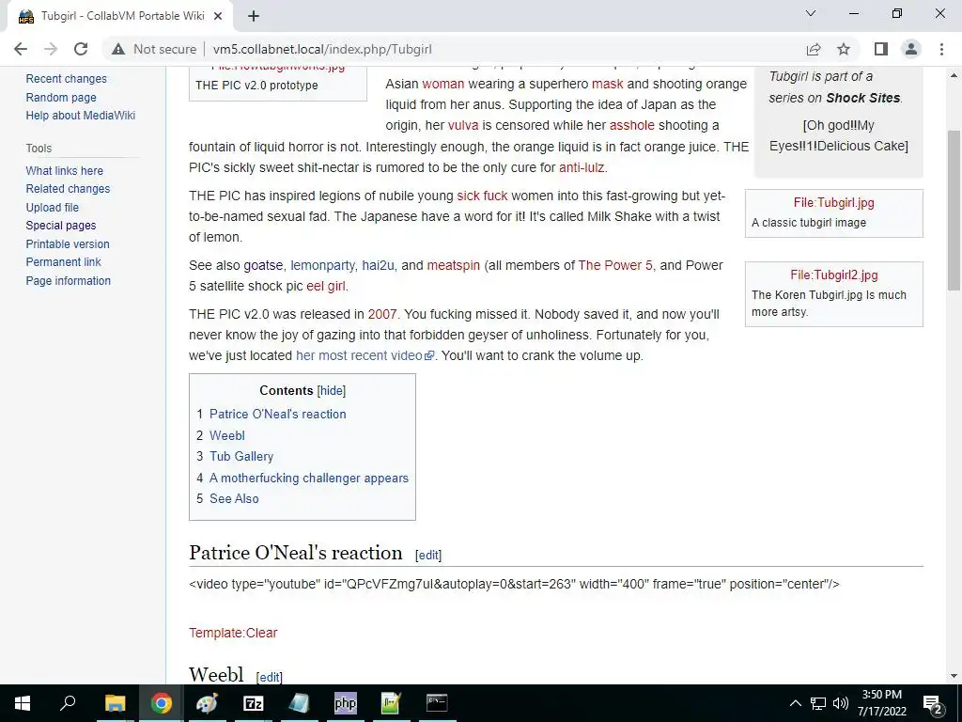Click the vertical scrollbar thumb
This screenshot has width=962, height=722.
coord(954,210)
